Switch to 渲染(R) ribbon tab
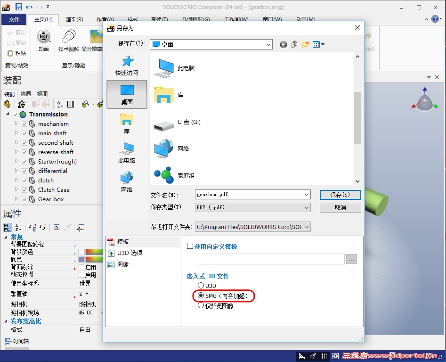 coord(74,19)
